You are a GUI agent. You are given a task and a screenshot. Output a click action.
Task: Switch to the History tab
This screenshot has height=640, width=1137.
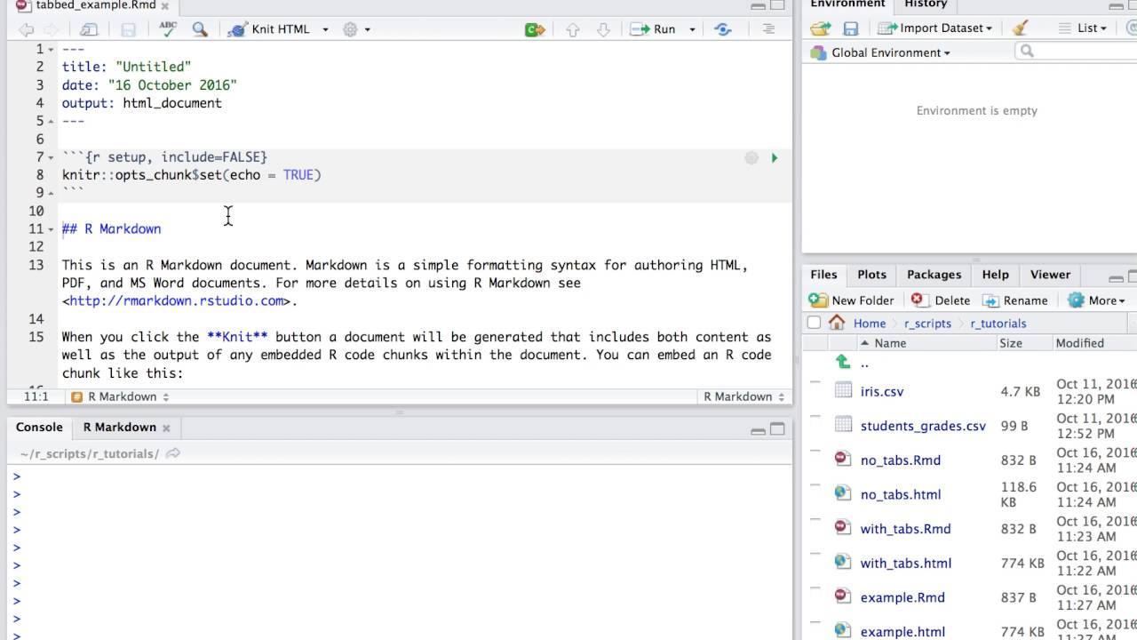pyautogui.click(x=926, y=4)
